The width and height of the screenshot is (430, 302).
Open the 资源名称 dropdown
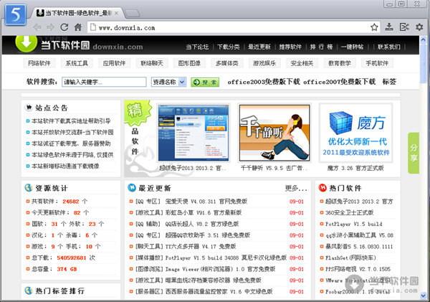pos(168,82)
